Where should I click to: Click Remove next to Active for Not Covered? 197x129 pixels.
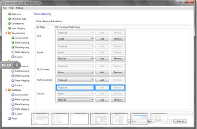click(x=117, y=72)
